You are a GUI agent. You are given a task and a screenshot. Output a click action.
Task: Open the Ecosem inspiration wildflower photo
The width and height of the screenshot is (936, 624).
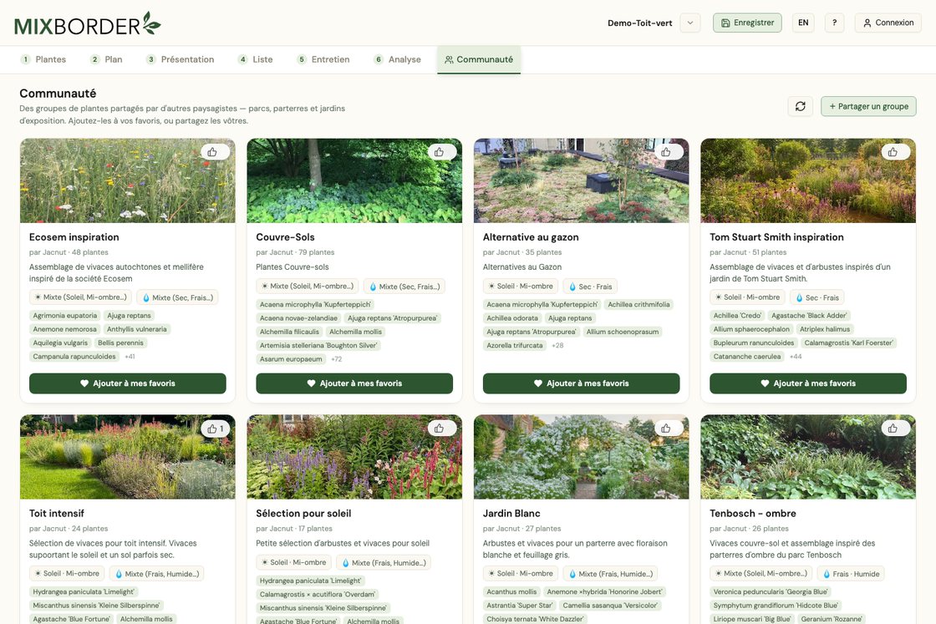click(x=128, y=180)
